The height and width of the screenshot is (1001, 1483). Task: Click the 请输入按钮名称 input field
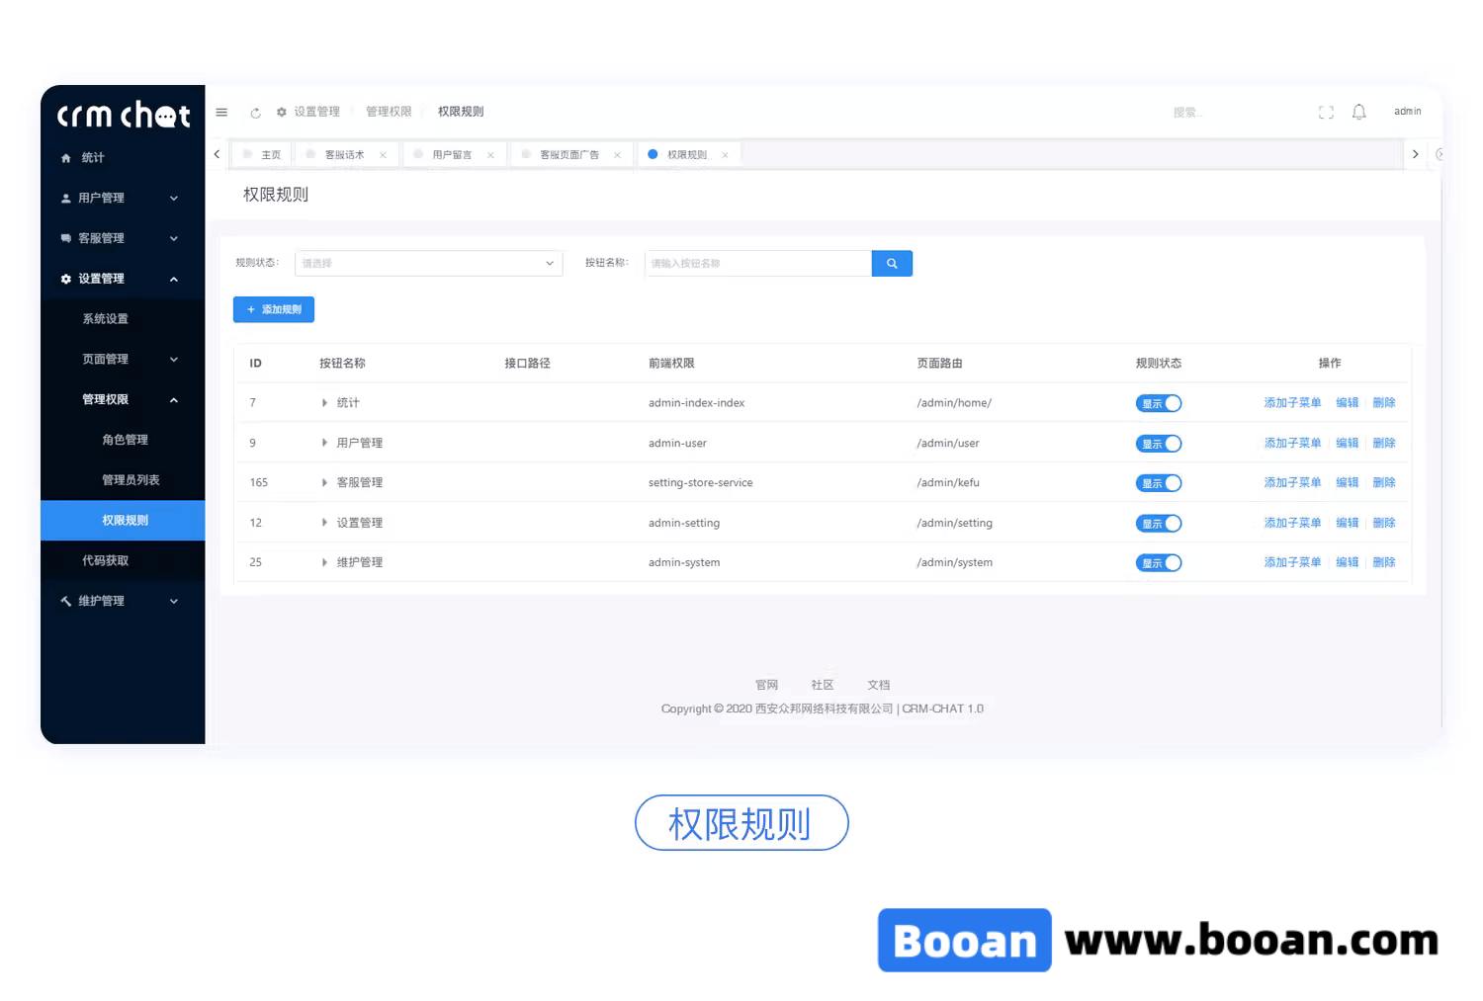click(757, 263)
